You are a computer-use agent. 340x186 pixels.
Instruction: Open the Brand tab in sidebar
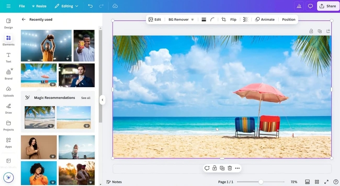[8, 74]
